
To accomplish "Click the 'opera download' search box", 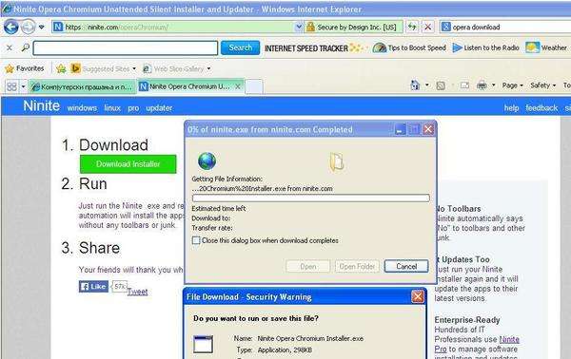I will (506, 27).
